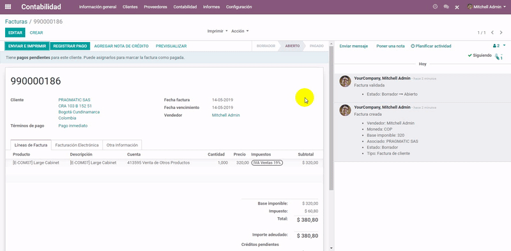The width and height of the screenshot is (511, 251).
Task: Open Mitchell Admin salesperson link
Action: [x=226, y=115]
